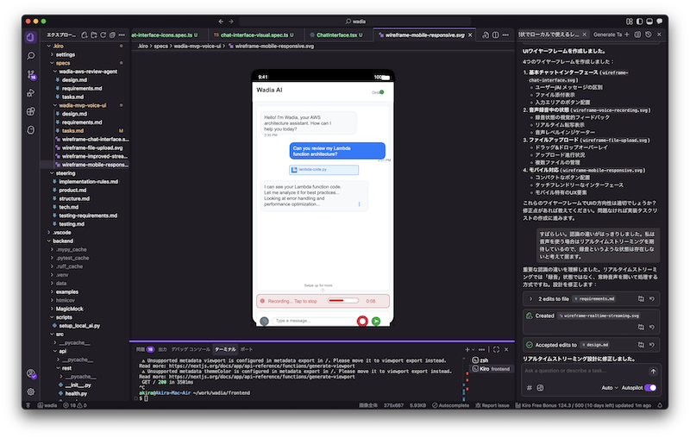Open the デバッグ コンソール panel tab
The height and width of the screenshot is (438, 690).
point(191,349)
